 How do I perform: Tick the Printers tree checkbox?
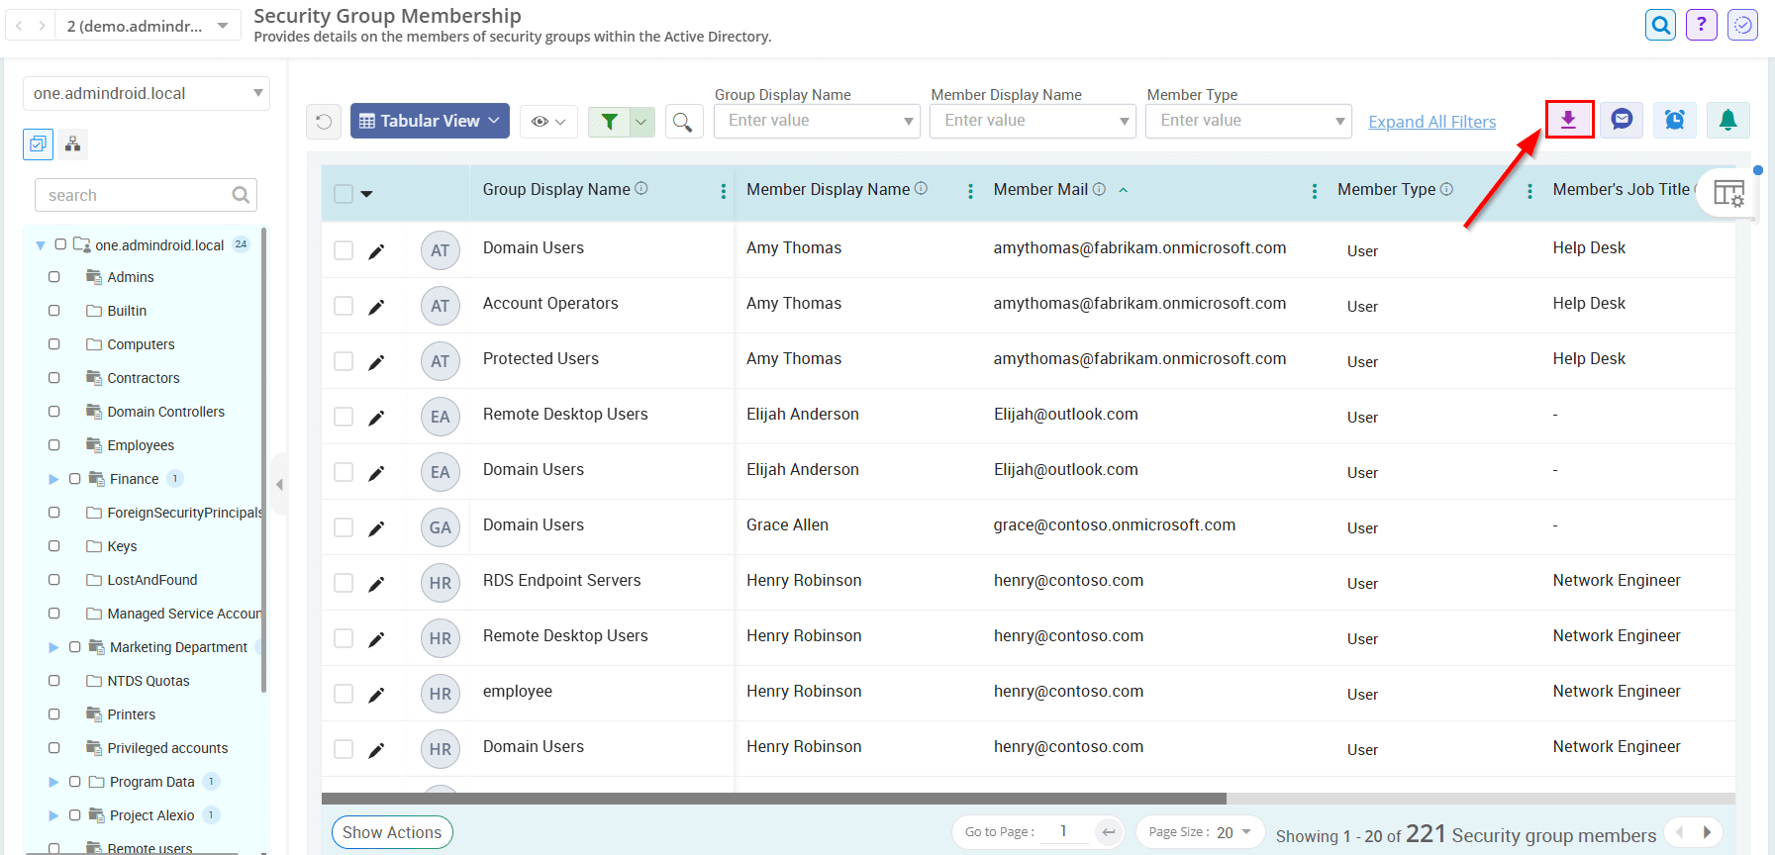tap(54, 714)
